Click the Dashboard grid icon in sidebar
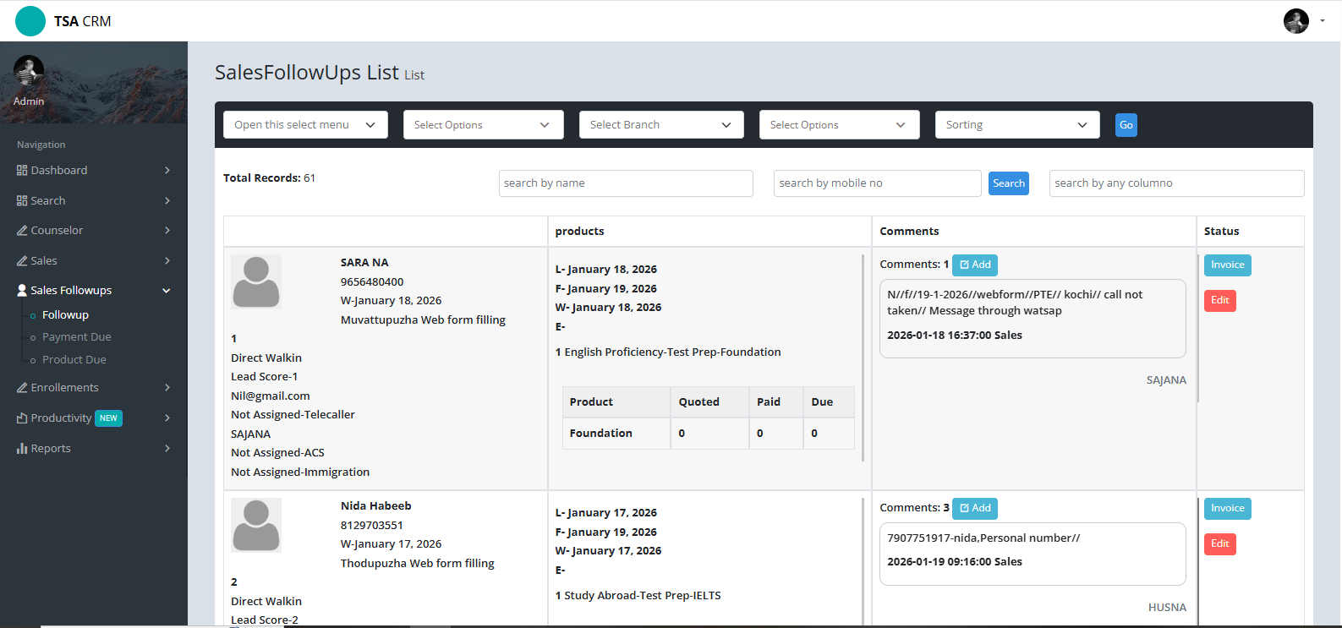This screenshot has width=1342, height=628. click(x=22, y=171)
